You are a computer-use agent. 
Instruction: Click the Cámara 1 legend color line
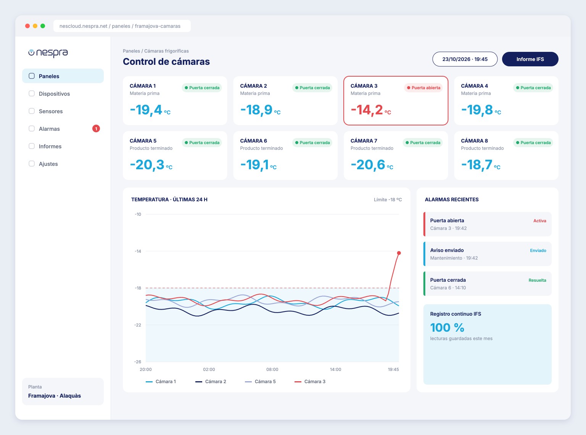pyautogui.click(x=149, y=382)
